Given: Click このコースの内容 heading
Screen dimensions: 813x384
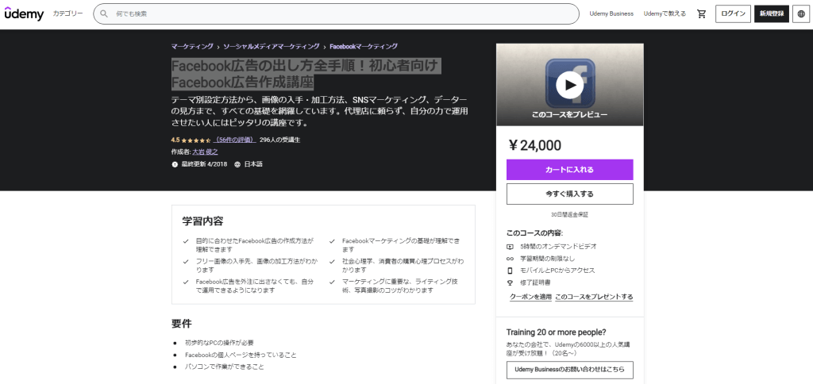Looking at the screenshot, I should [534, 233].
